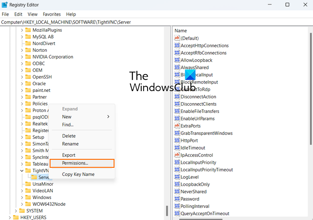Click the values pane horizontal scrollbar
313x220 pixels.
(201, 219)
